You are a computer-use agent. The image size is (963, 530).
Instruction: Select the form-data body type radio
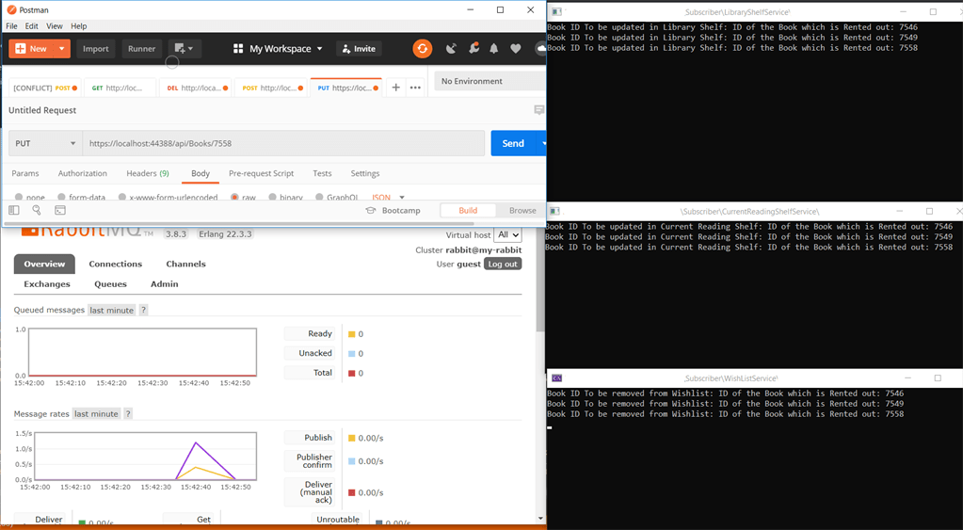tap(61, 197)
